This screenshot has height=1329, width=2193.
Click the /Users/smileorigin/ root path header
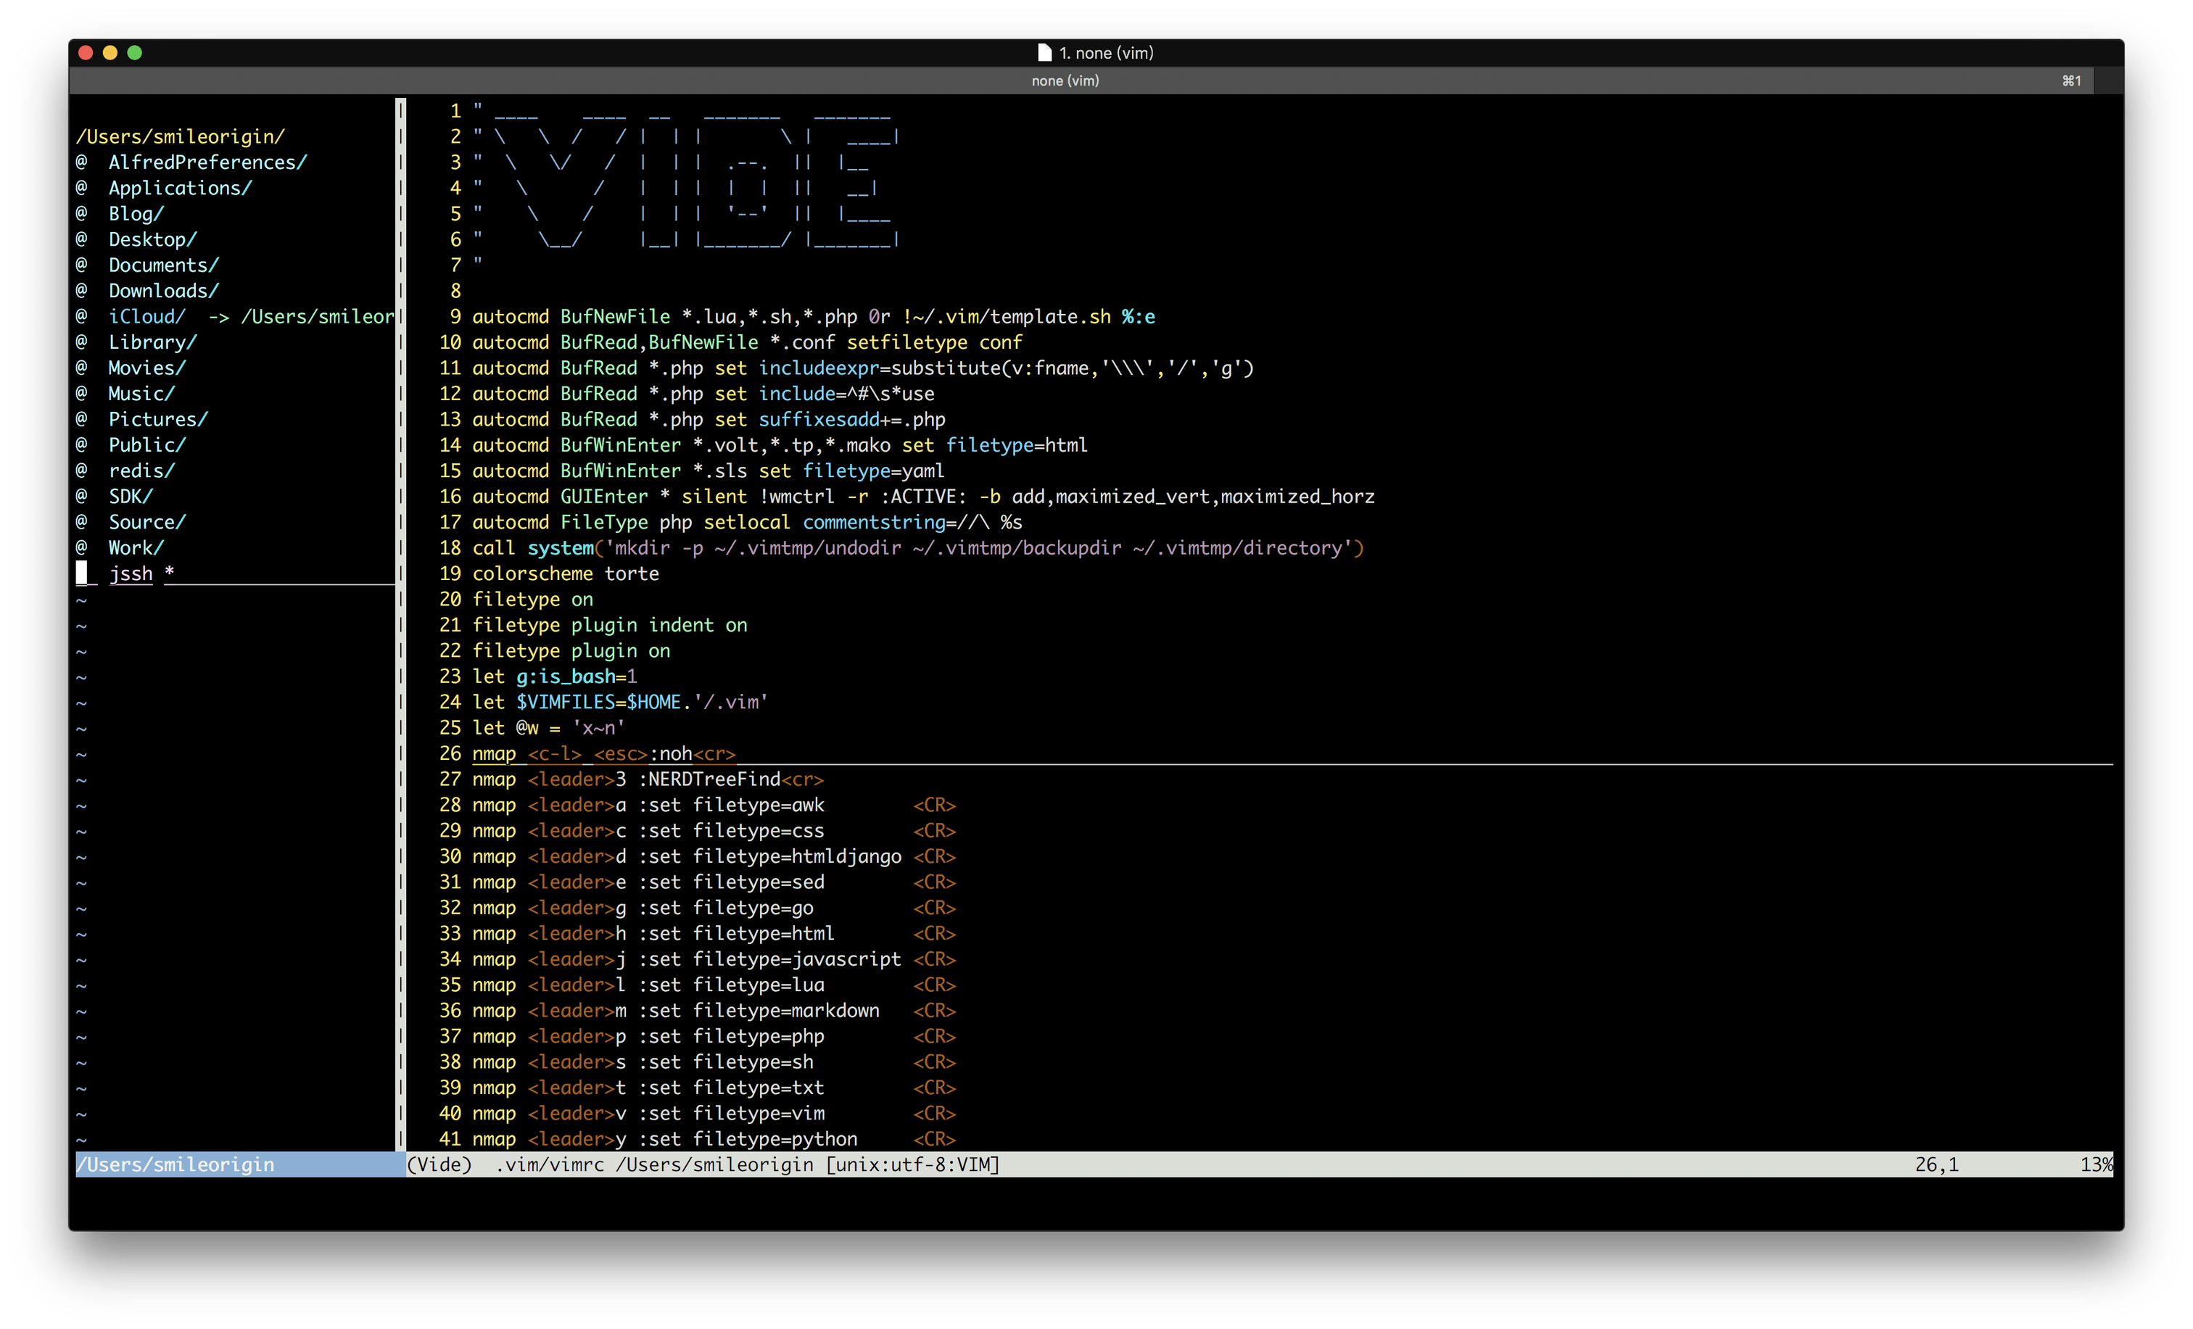(x=181, y=136)
